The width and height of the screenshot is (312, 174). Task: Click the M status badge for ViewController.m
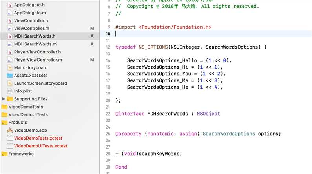click(x=92, y=28)
